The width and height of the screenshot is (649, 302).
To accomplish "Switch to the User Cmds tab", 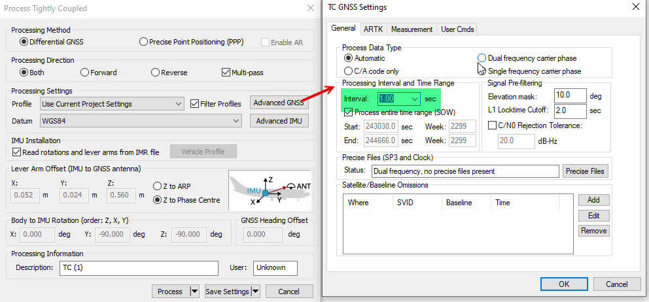I will tap(457, 29).
